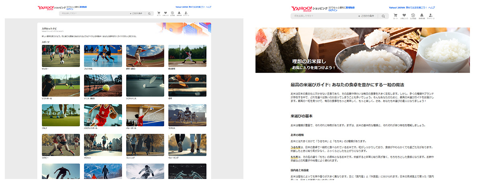This screenshot has height=189, width=482.
Task: Open favorites heart icon in left page
Action: 165,13
